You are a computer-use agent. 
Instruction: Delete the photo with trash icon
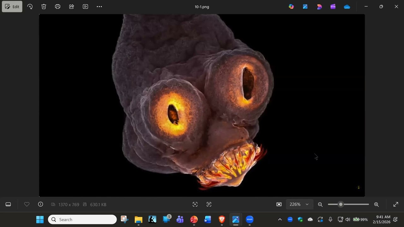point(44,7)
